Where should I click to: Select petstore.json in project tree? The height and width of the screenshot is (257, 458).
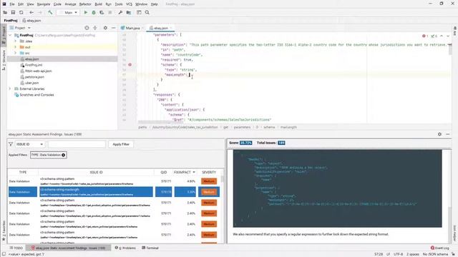point(34,77)
